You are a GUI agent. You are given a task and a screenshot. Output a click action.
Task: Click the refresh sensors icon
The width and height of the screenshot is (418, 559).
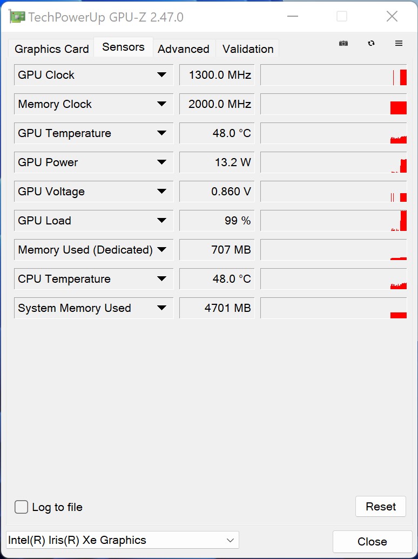(x=371, y=43)
